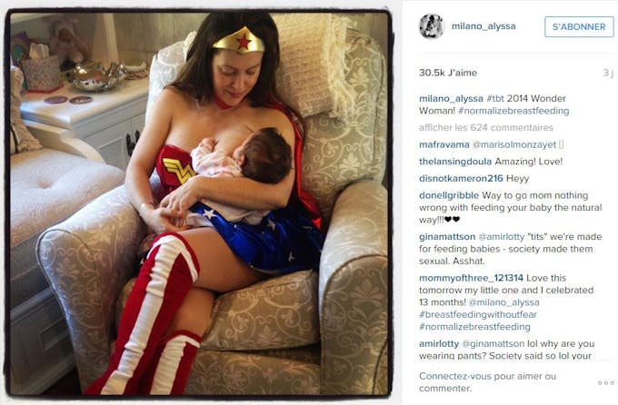Open amirlotty commenter profile
618x405 pixels.
[439, 343]
